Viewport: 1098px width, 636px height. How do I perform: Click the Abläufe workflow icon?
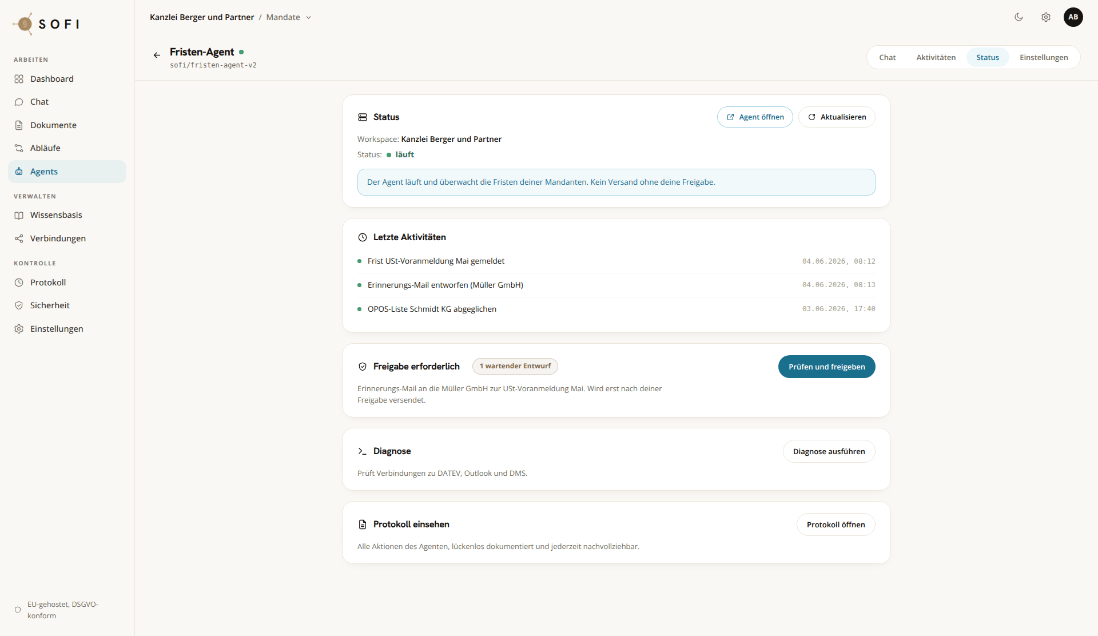coord(19,148)
